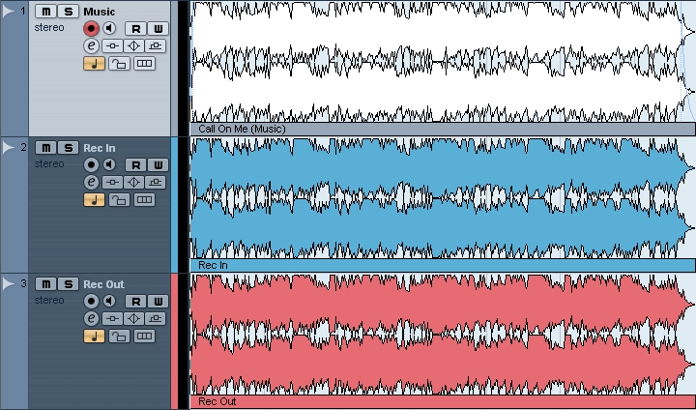Click EQ state icon on Rec In track
696x410 pixels.
click(x=133, y=182)
